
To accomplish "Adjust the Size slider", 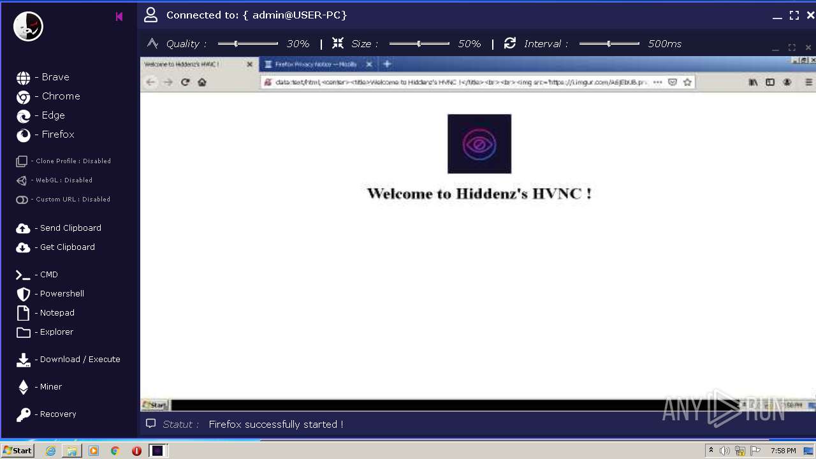I will coord(419,43).
